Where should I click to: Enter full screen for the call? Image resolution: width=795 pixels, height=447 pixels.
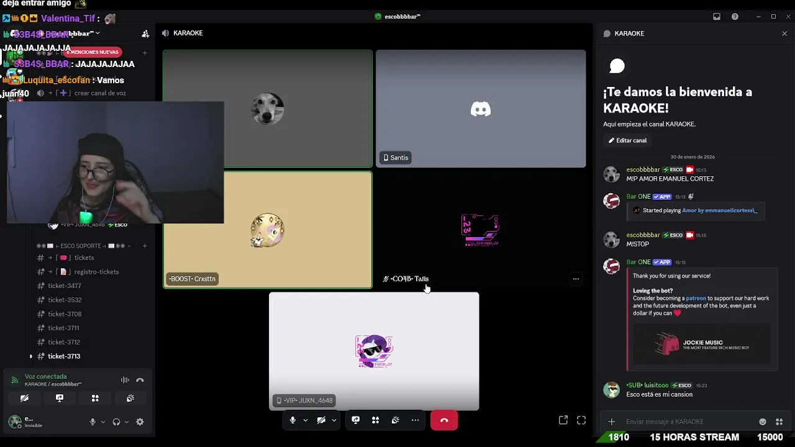pyautogui.click(x=581, y=420)
